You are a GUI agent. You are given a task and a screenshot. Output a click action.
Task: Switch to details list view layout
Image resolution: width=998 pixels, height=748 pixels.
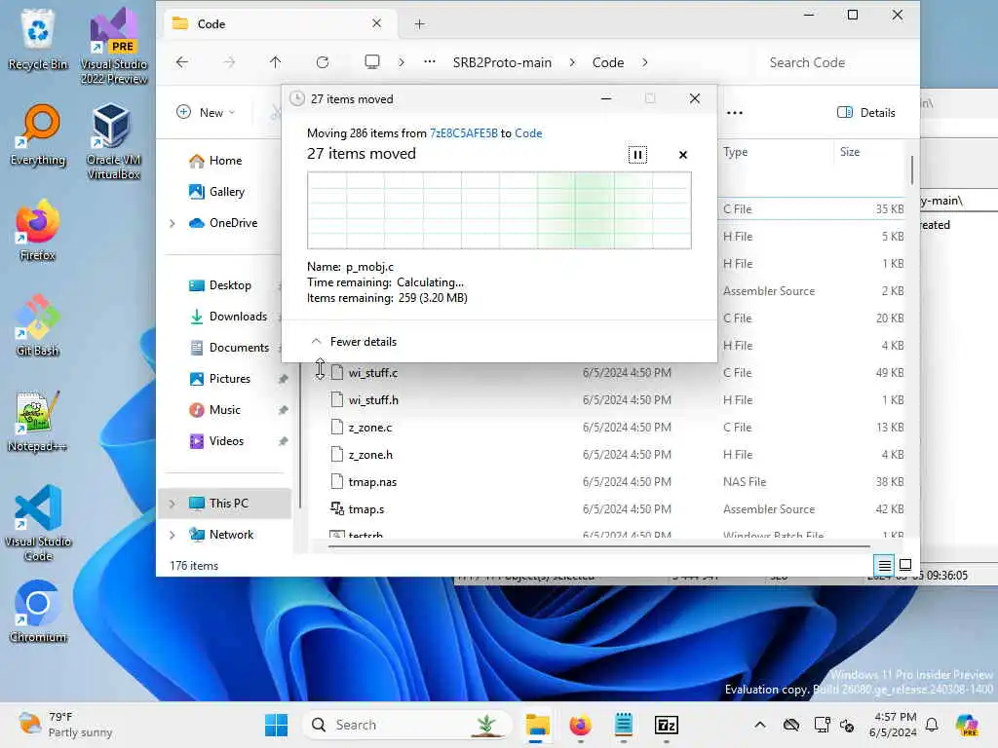tap(884, 565)
